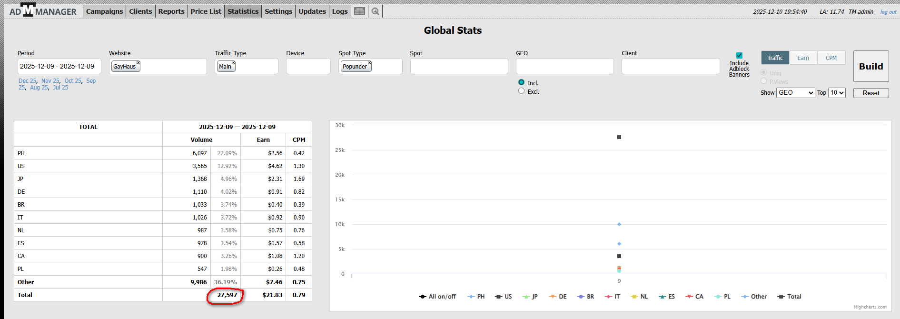Click the AD Manager logo
Viewport: 900px width, 319px height.
43,10
